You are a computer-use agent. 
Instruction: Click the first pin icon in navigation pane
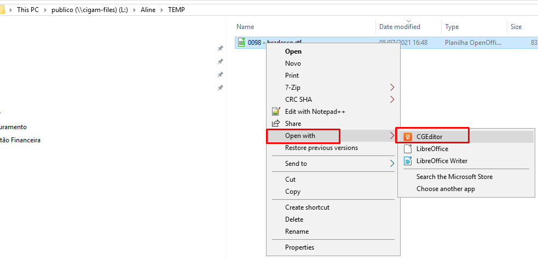pos(221,48)
